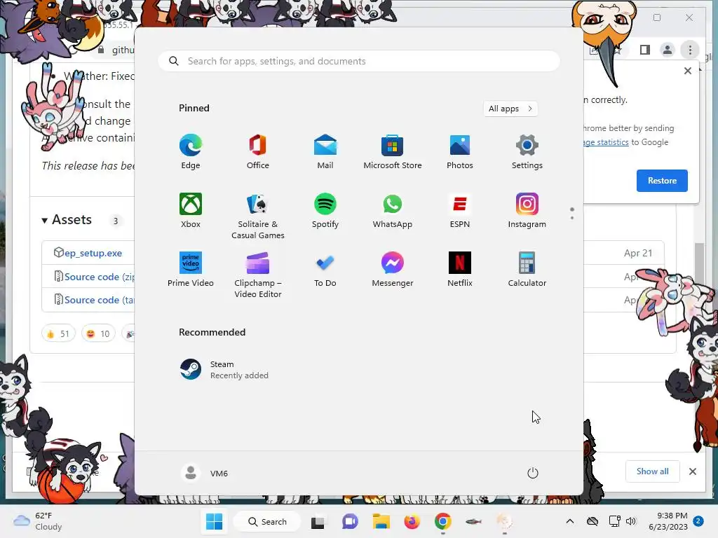
Task: Open the Mail app
Action: (325, 152)
